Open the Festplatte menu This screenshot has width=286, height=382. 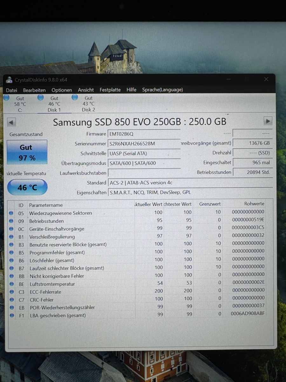(110, 90)
